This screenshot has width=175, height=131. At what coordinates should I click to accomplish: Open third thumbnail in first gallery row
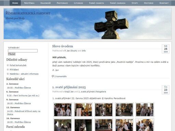[x=104, y=110]
